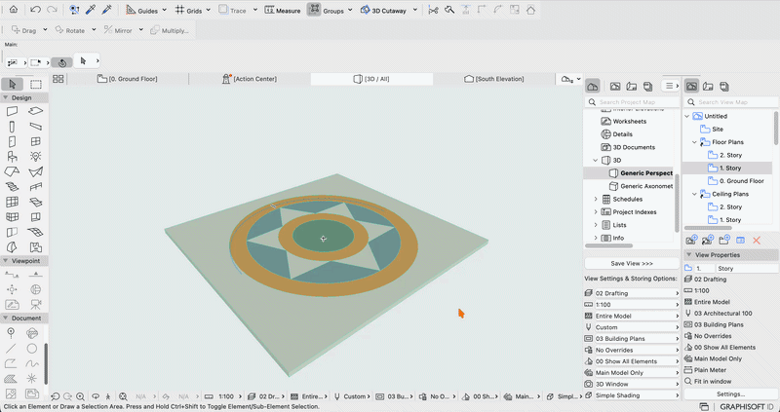Open the Groups dropdown arrow
This screenshot has width=780, height=412.
[350, 10]
